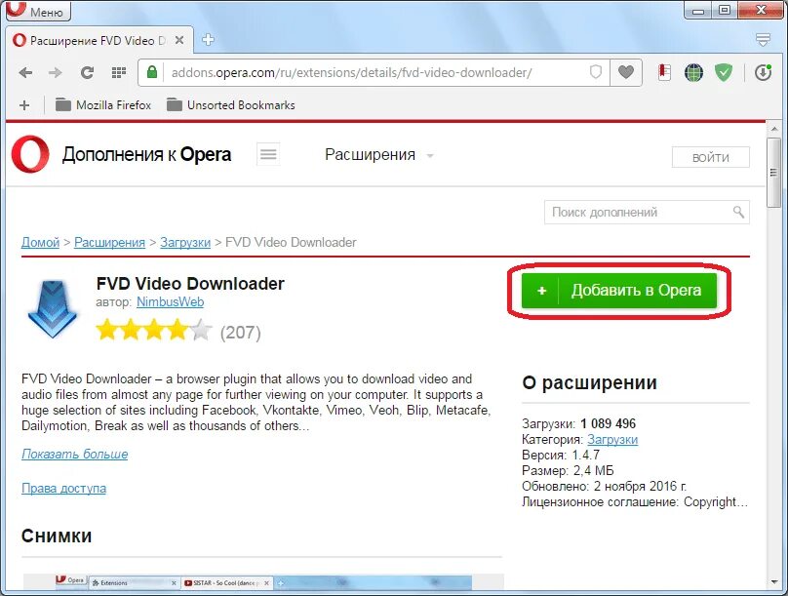Click the Дополнения к Opera title
This screenshot has width=788, height=596.
(146, 154)
